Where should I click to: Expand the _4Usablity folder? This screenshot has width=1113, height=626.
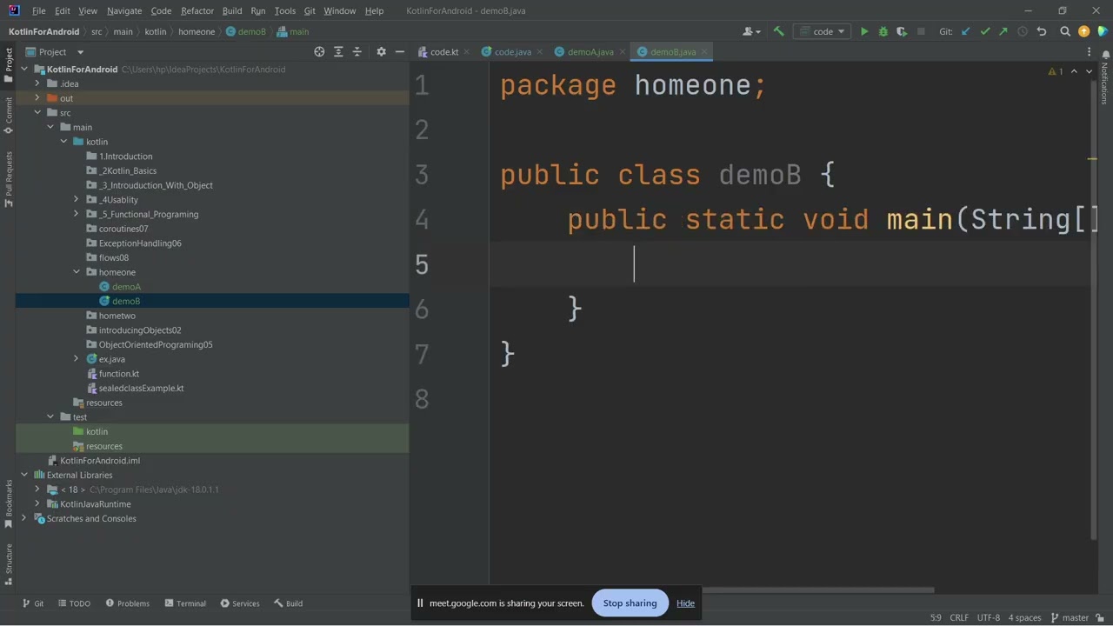tap(77, 200)
